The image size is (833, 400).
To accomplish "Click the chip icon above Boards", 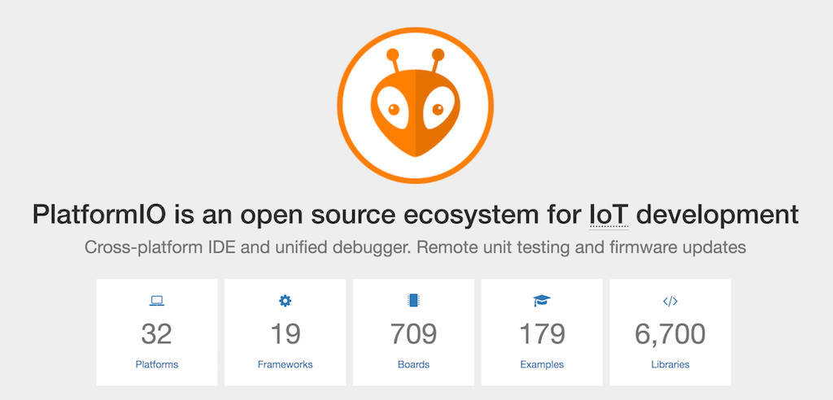I will pos(413,301).
